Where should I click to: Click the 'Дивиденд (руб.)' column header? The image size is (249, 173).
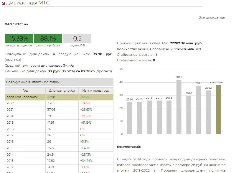[62, 90]
